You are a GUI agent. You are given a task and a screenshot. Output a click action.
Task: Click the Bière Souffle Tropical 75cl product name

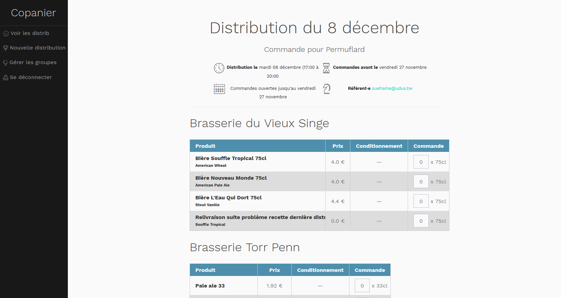coord(231,158)
